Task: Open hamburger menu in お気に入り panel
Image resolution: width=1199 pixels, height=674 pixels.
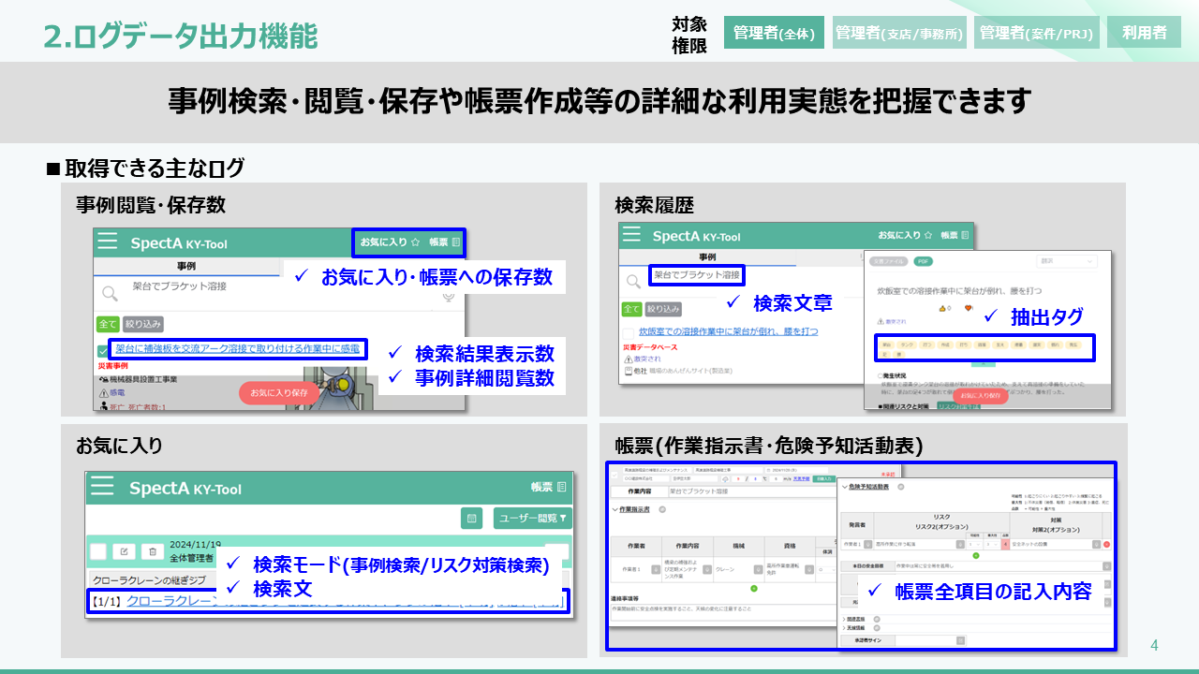Action: 102,488
